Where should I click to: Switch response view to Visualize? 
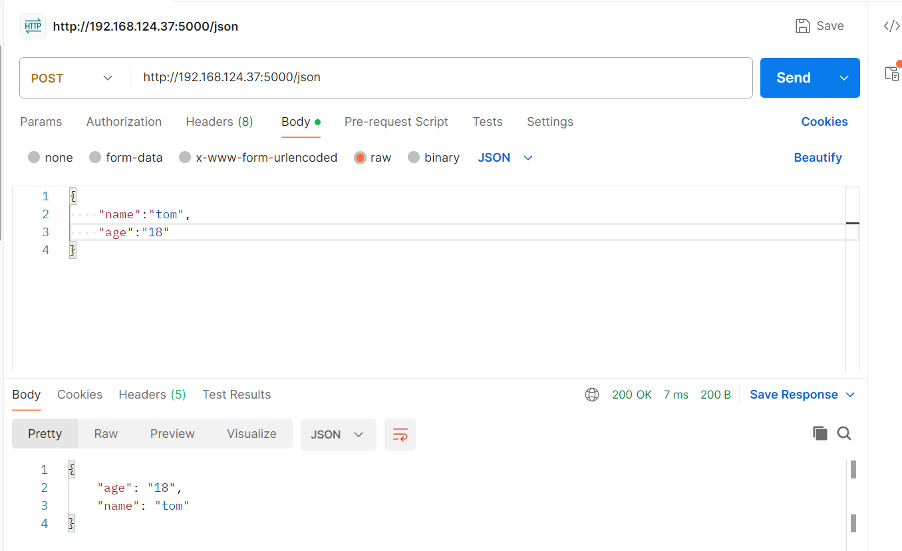point(251,434)
